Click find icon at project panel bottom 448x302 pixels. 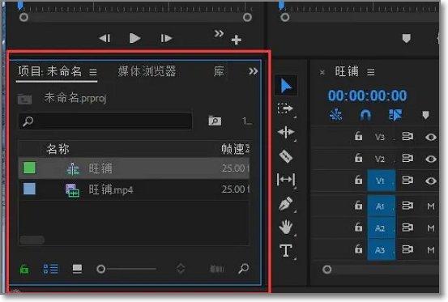coord(243,268)
